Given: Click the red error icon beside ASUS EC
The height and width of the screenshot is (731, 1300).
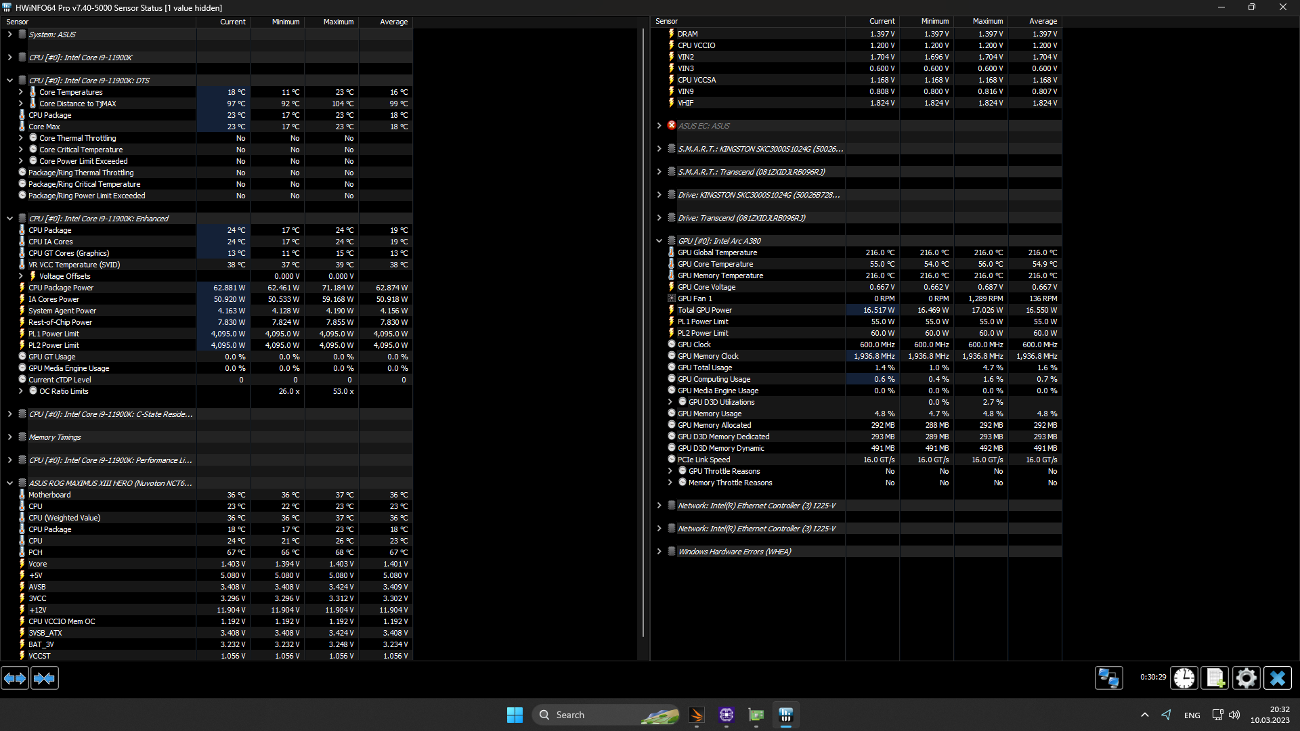Looking at the screenshot, I should coord(672,126).
